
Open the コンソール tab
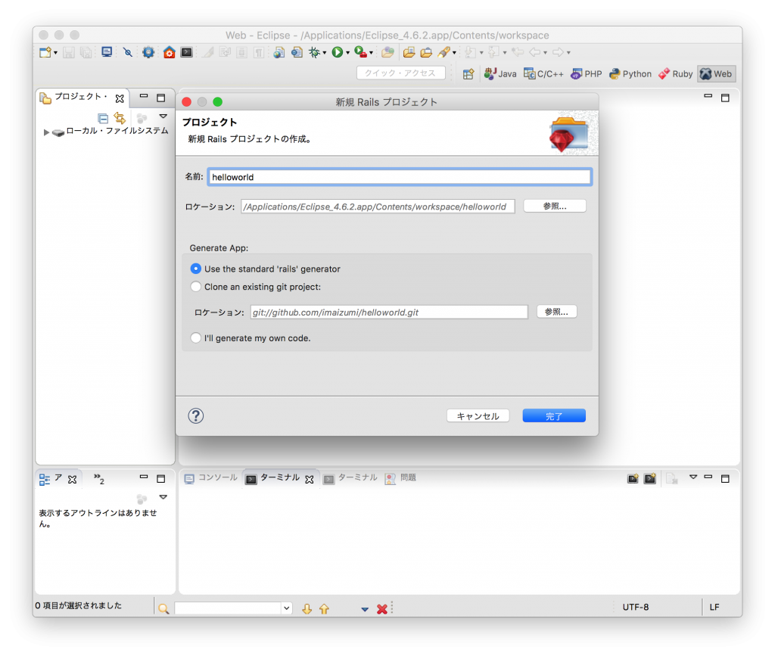[x=211, y=478]
